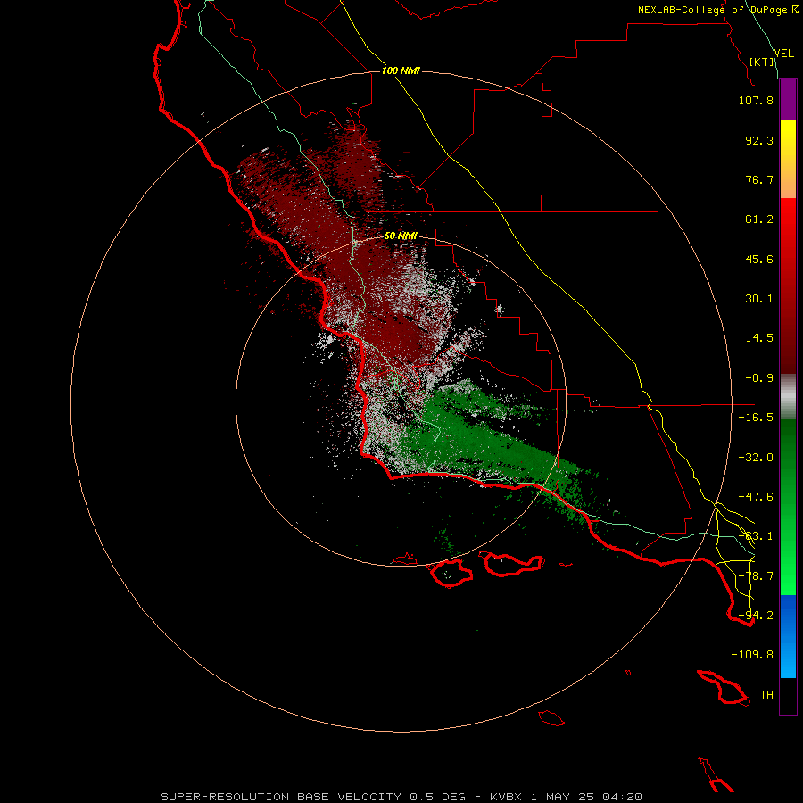Select the -78.7 velocity scale value
This screenshot has height=803, width=803.
[756, 576]
